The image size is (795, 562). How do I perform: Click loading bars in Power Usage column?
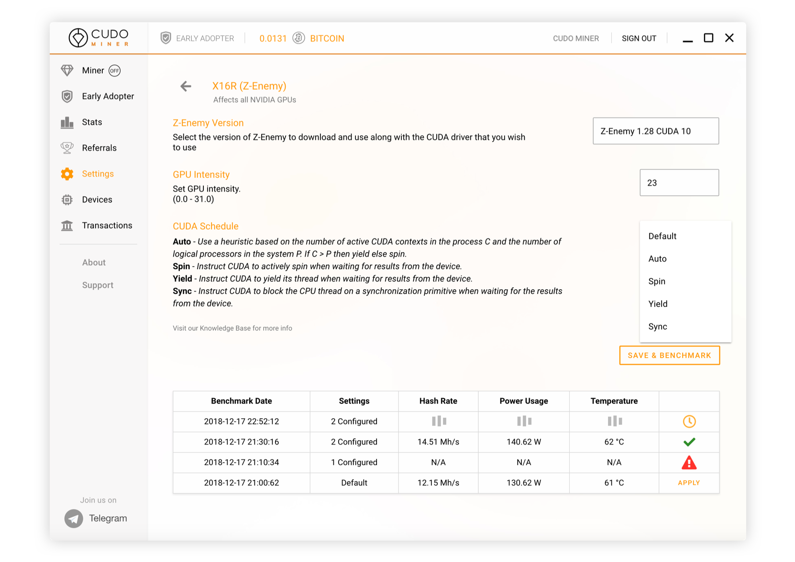point(524,421)
